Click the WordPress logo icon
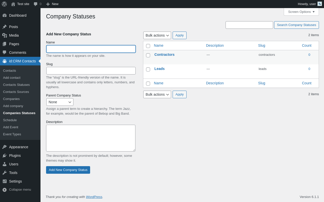 (x=4, y=4)
